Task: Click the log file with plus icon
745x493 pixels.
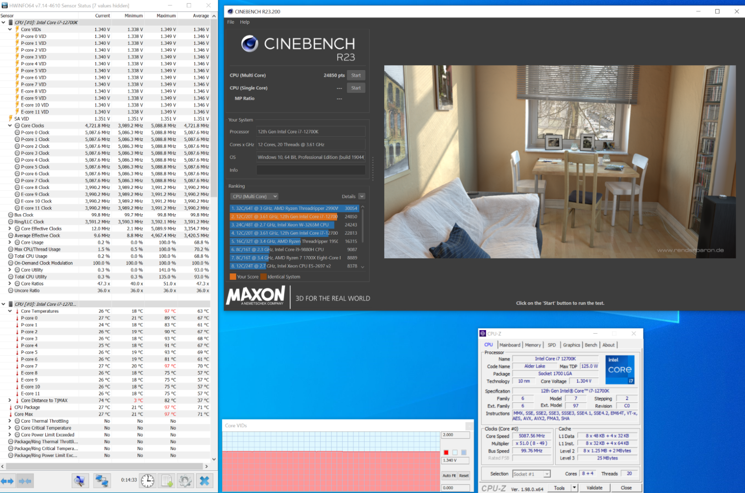Action: coord(167,481)
